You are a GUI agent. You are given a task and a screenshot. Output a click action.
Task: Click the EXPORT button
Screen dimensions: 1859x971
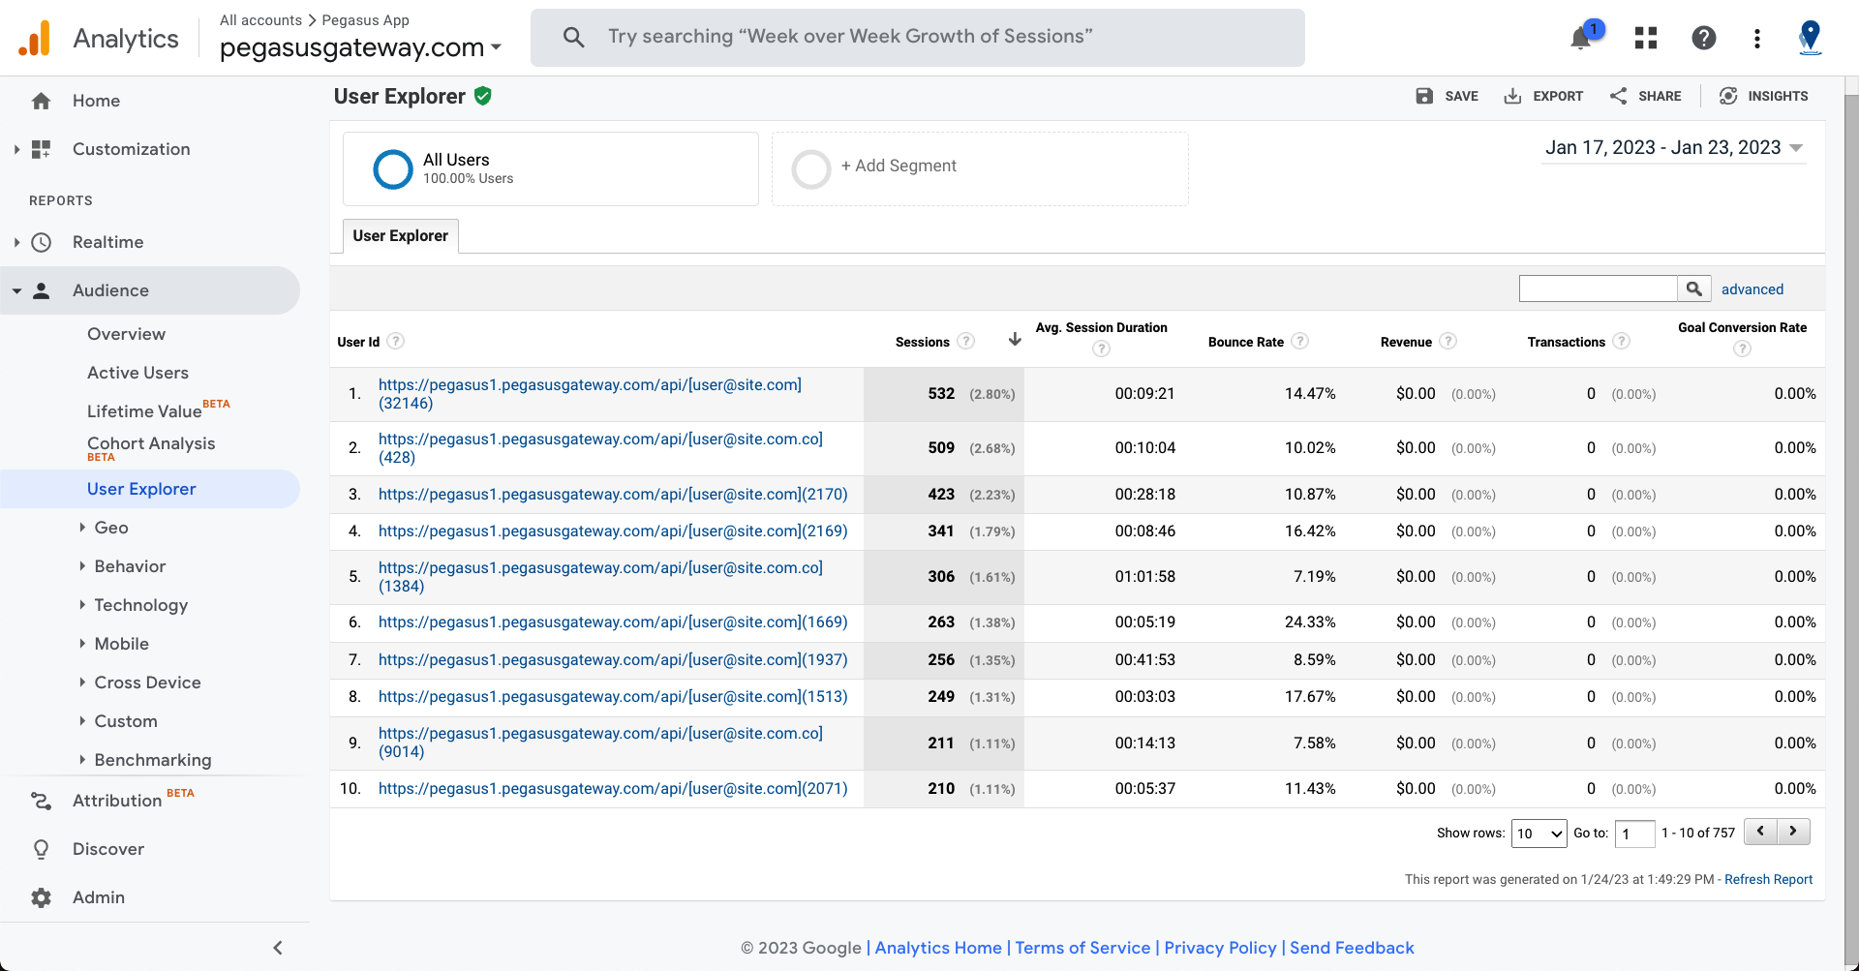coord(1543,96)
